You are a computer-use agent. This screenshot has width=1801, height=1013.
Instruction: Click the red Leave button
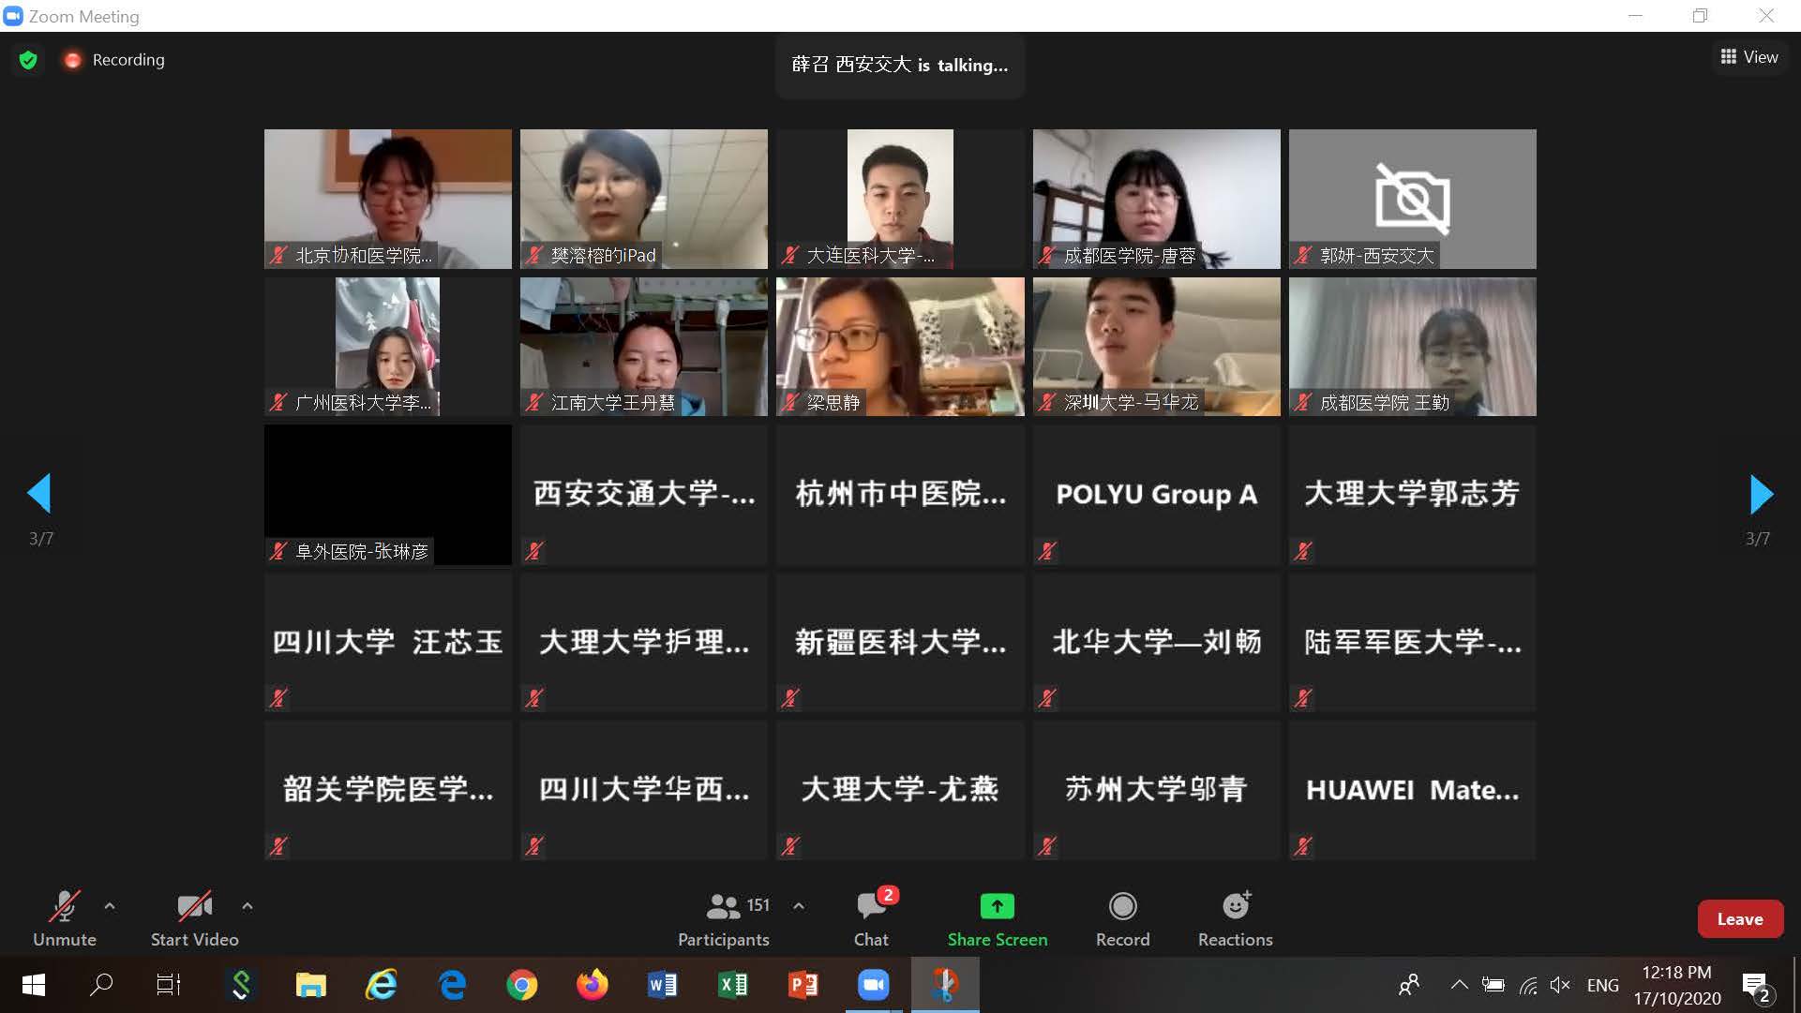point(1739,919)
